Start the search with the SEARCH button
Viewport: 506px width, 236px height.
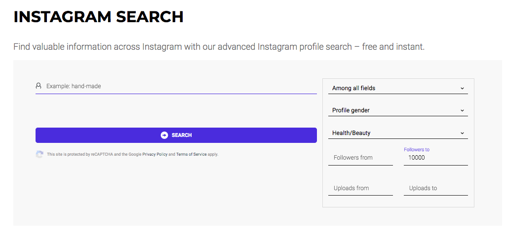(x=176, y=135)
